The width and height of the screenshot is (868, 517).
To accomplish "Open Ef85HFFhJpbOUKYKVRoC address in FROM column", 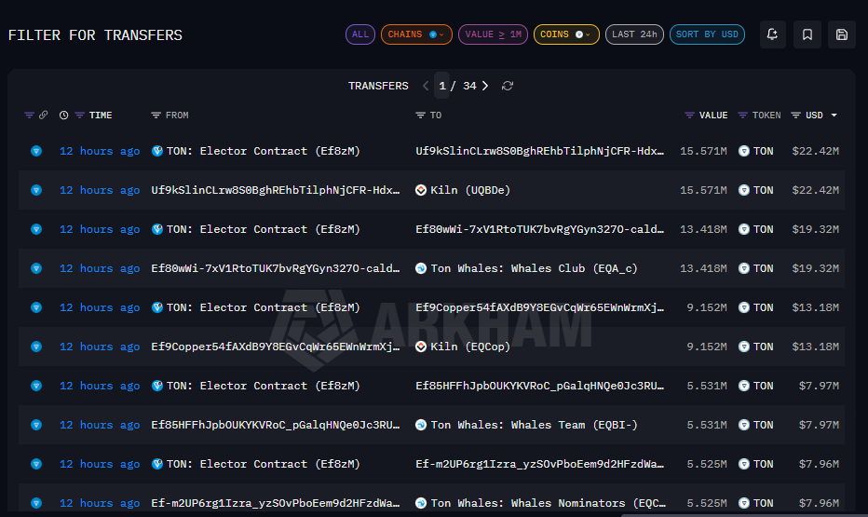I will click(275, 425).
